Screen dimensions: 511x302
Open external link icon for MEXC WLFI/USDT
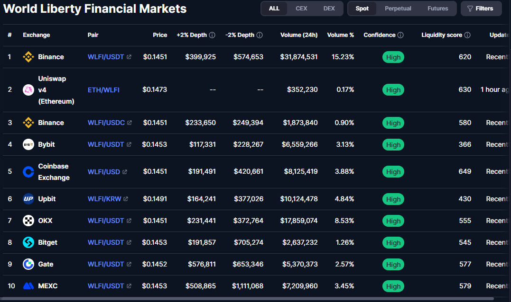click(129, 286)
